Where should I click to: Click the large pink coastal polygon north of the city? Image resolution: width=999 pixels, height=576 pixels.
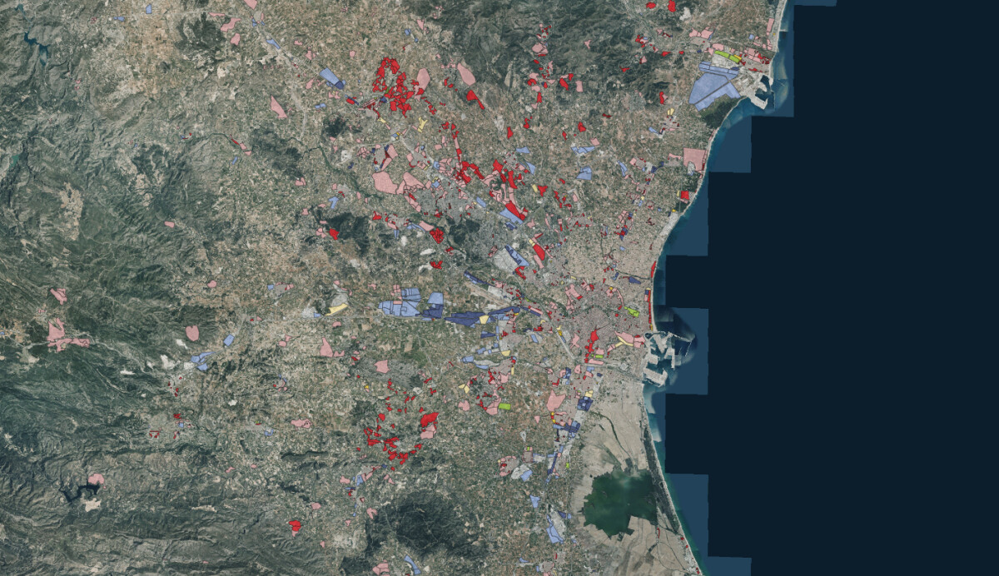pyautogui.click(x=694, y=157)
